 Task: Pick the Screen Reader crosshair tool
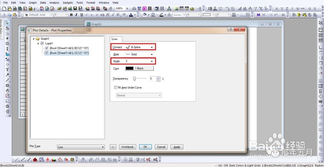7,39
